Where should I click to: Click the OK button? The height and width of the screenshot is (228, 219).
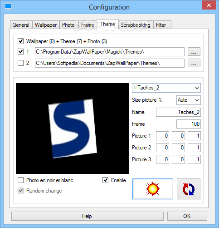187,216
